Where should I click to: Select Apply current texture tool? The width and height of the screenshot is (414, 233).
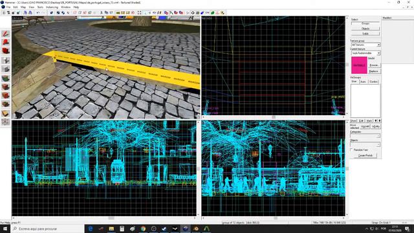[6, 87]
